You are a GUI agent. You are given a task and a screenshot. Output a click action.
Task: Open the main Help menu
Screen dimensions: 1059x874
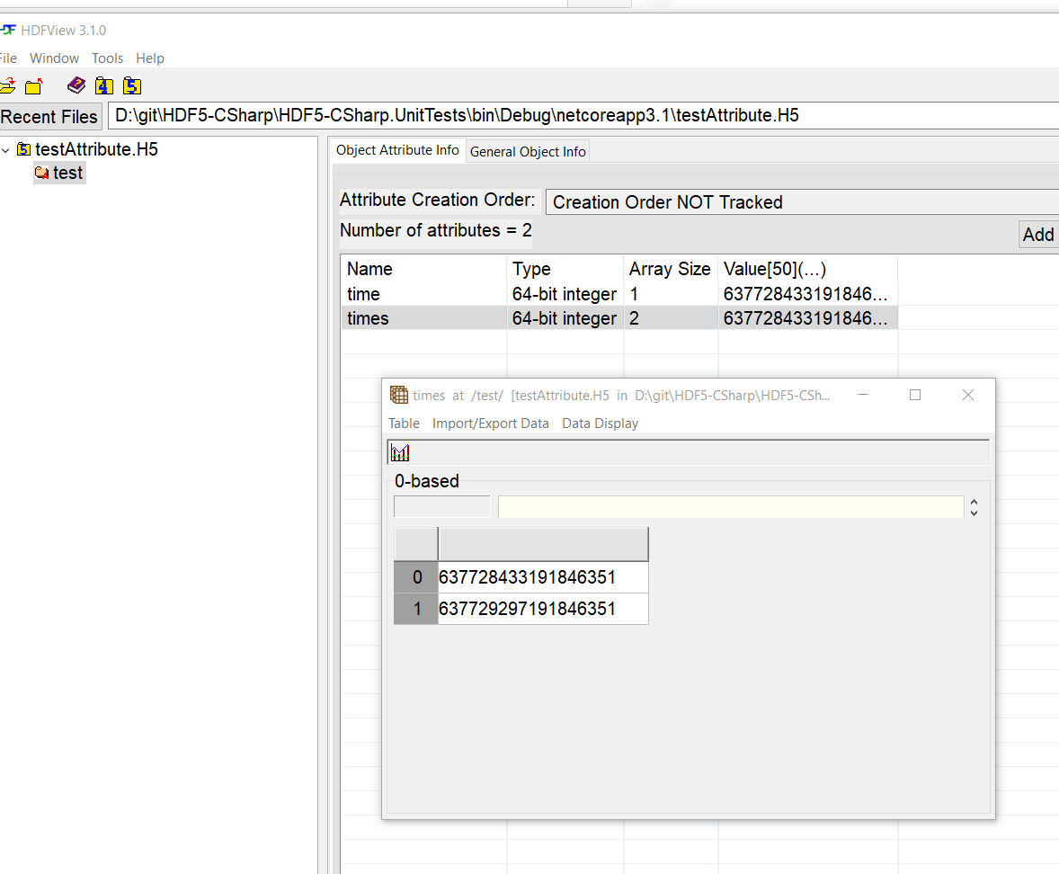[150, 58]
